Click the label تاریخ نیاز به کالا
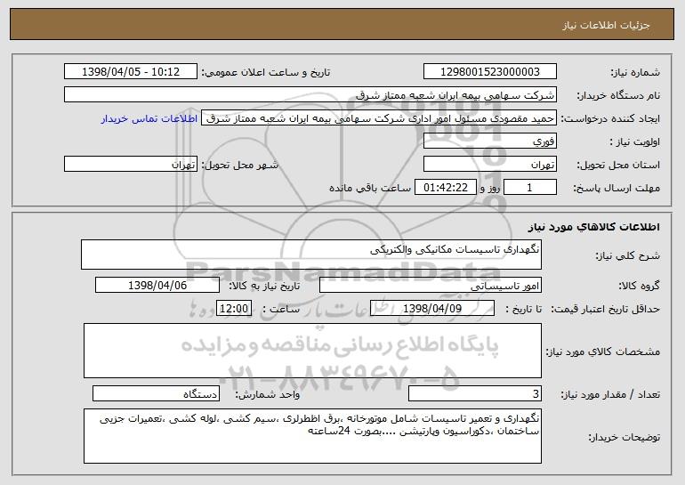This screenshot has height=485, width=685. pos(264,286)
